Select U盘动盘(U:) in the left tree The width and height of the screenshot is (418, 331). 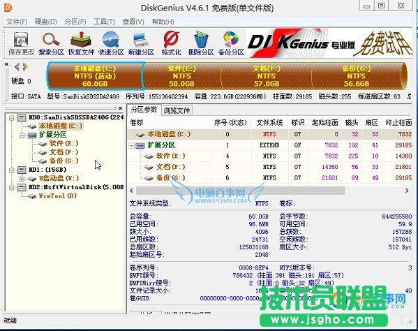pyautogui.click(x=59, y=178)
